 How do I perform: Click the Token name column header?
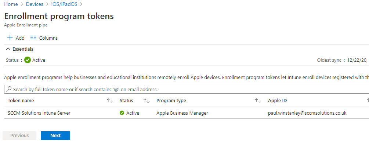point(21,101)
